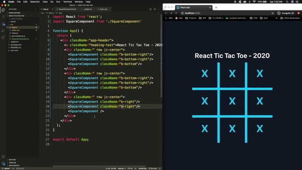Open Run menu in menu bar
Viewport: 302px width, 170px height.
point(58,1)
